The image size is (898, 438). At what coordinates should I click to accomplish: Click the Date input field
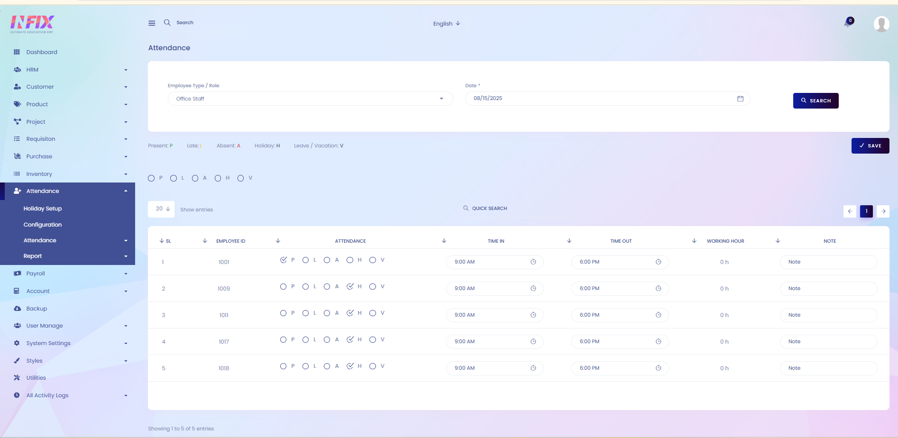(607, 99)
